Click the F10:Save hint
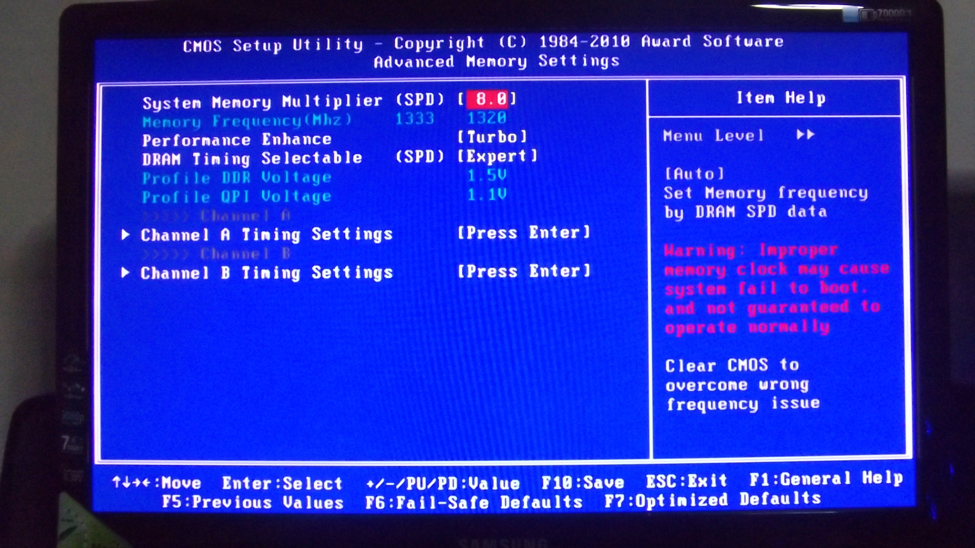 582,482
